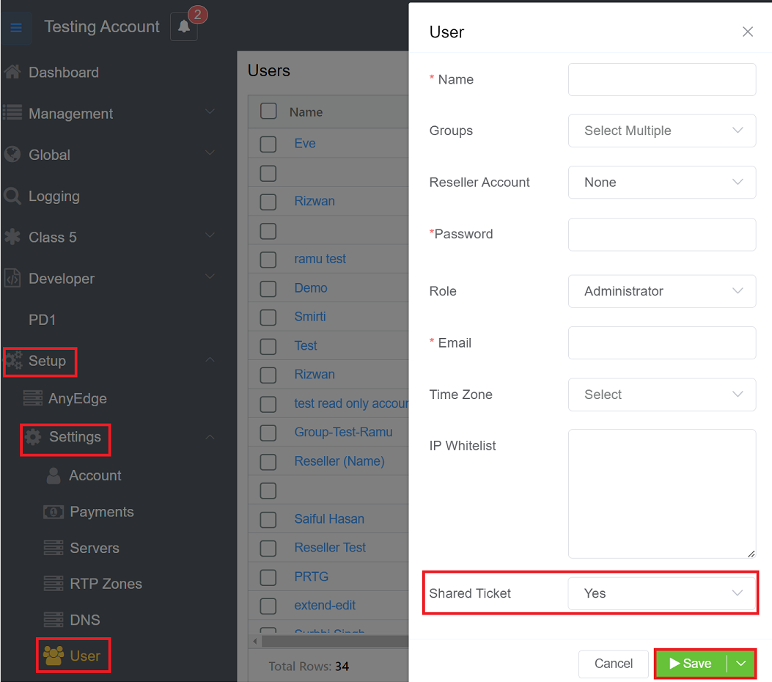Click the Dashboard home icon
Image resolution: width=772 pixels, height=682 pixels.
click(x=12, y=72)
